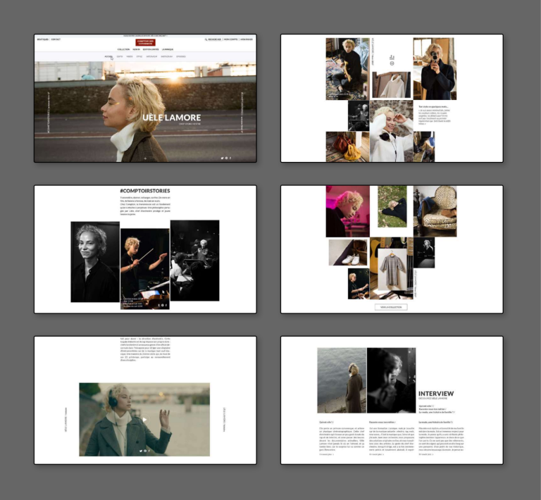The width and height of the screenshot is (541, 500).
Task: Click the Comptoir des Cotonniers red logo
Action: pos(145,42)
